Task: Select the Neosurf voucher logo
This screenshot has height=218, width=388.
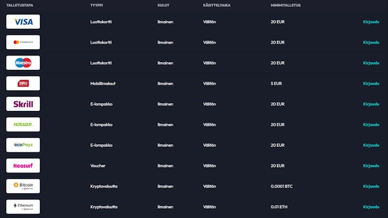Action: [23, 166]
